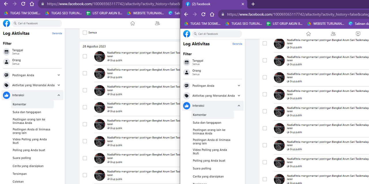Open Friends icon in left window header
Screen dimensions: 369x184
[x=157, y=23]
